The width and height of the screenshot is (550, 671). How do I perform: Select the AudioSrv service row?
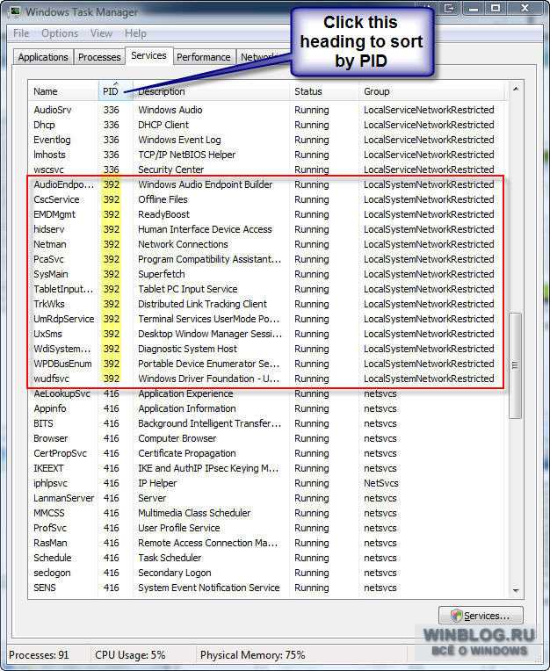coord(267,110)
